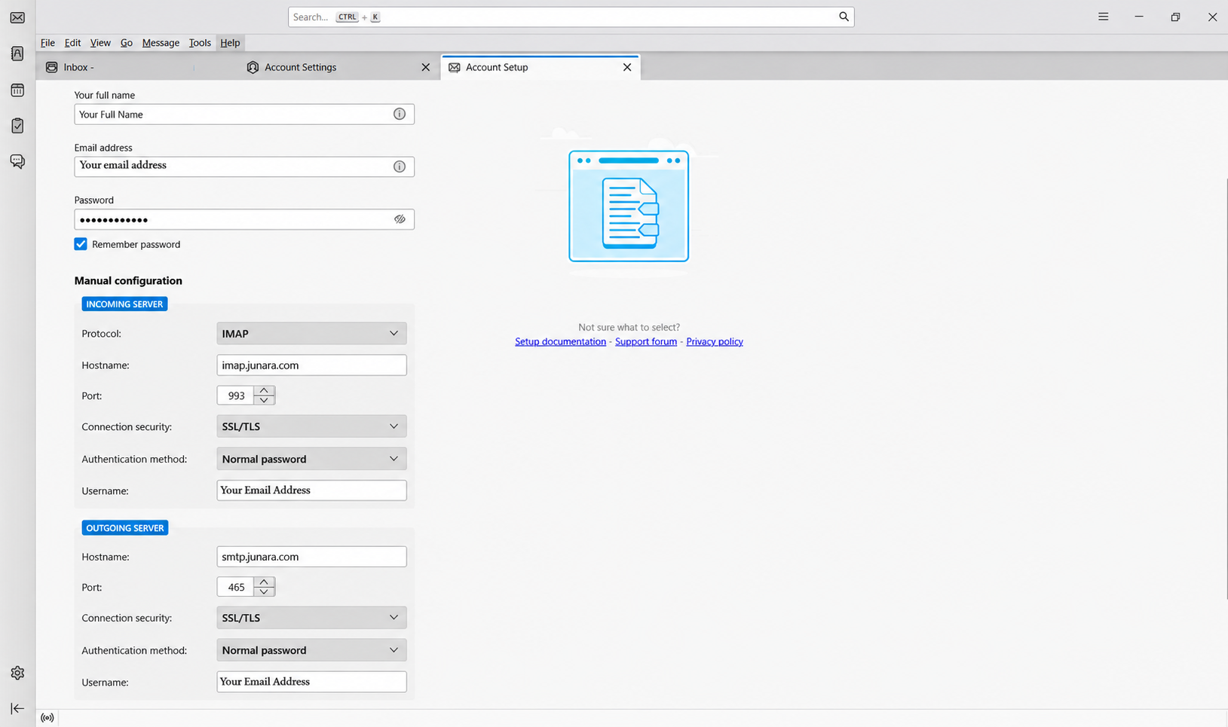Click the online status icon in status bar
The height and width of the screenshot is (727, 1228).
[x=47, y=718]
